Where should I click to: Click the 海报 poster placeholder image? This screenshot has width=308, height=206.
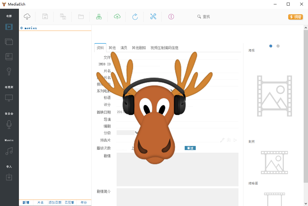[x=275, y=96]
